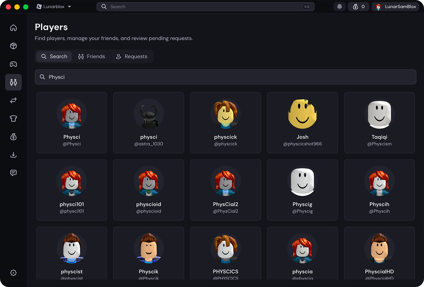The height and width of the screenshot is (287, 424).
Task: Open the trade arrows icon in sidebar
Action: click(x=13, y=100)
